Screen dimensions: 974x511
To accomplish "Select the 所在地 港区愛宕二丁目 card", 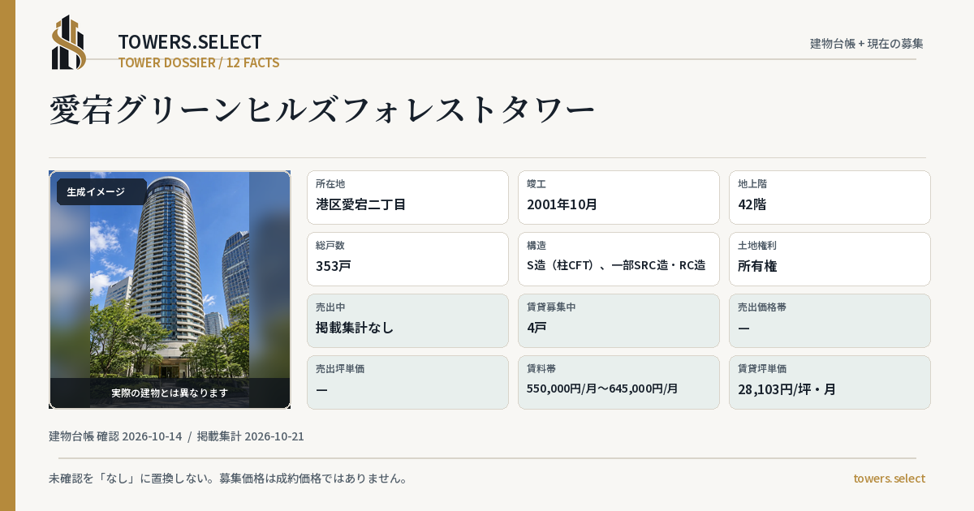I will tap(407, 197).
